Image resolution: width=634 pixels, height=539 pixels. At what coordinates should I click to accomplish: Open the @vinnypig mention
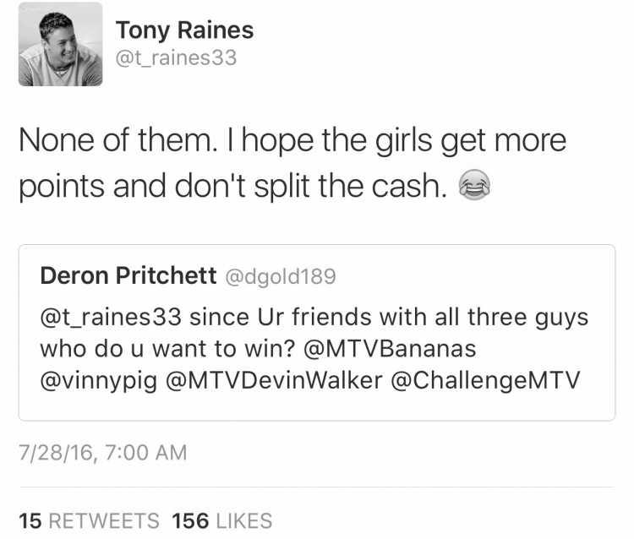99,381
